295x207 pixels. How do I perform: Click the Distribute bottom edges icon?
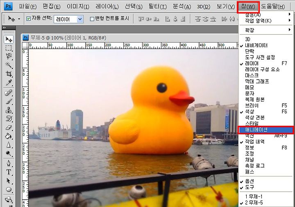click(213, 19)
